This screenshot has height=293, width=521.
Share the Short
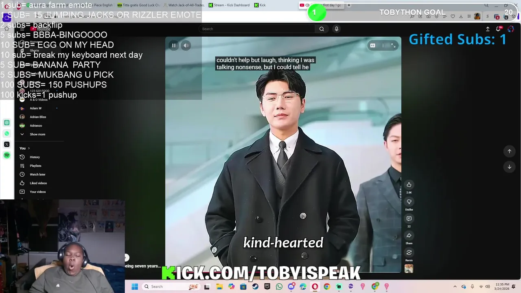point(409,236)
